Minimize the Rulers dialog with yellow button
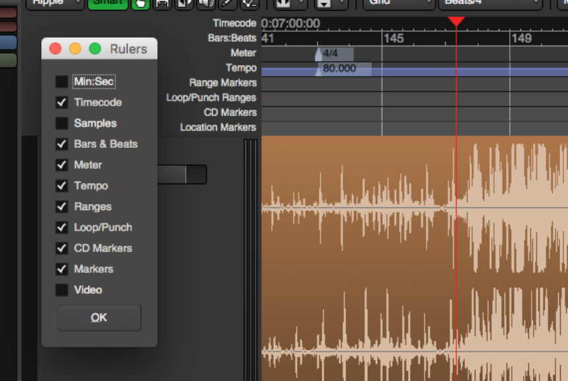This screenshot has width=568, height=381. click(x=75, y=48)
